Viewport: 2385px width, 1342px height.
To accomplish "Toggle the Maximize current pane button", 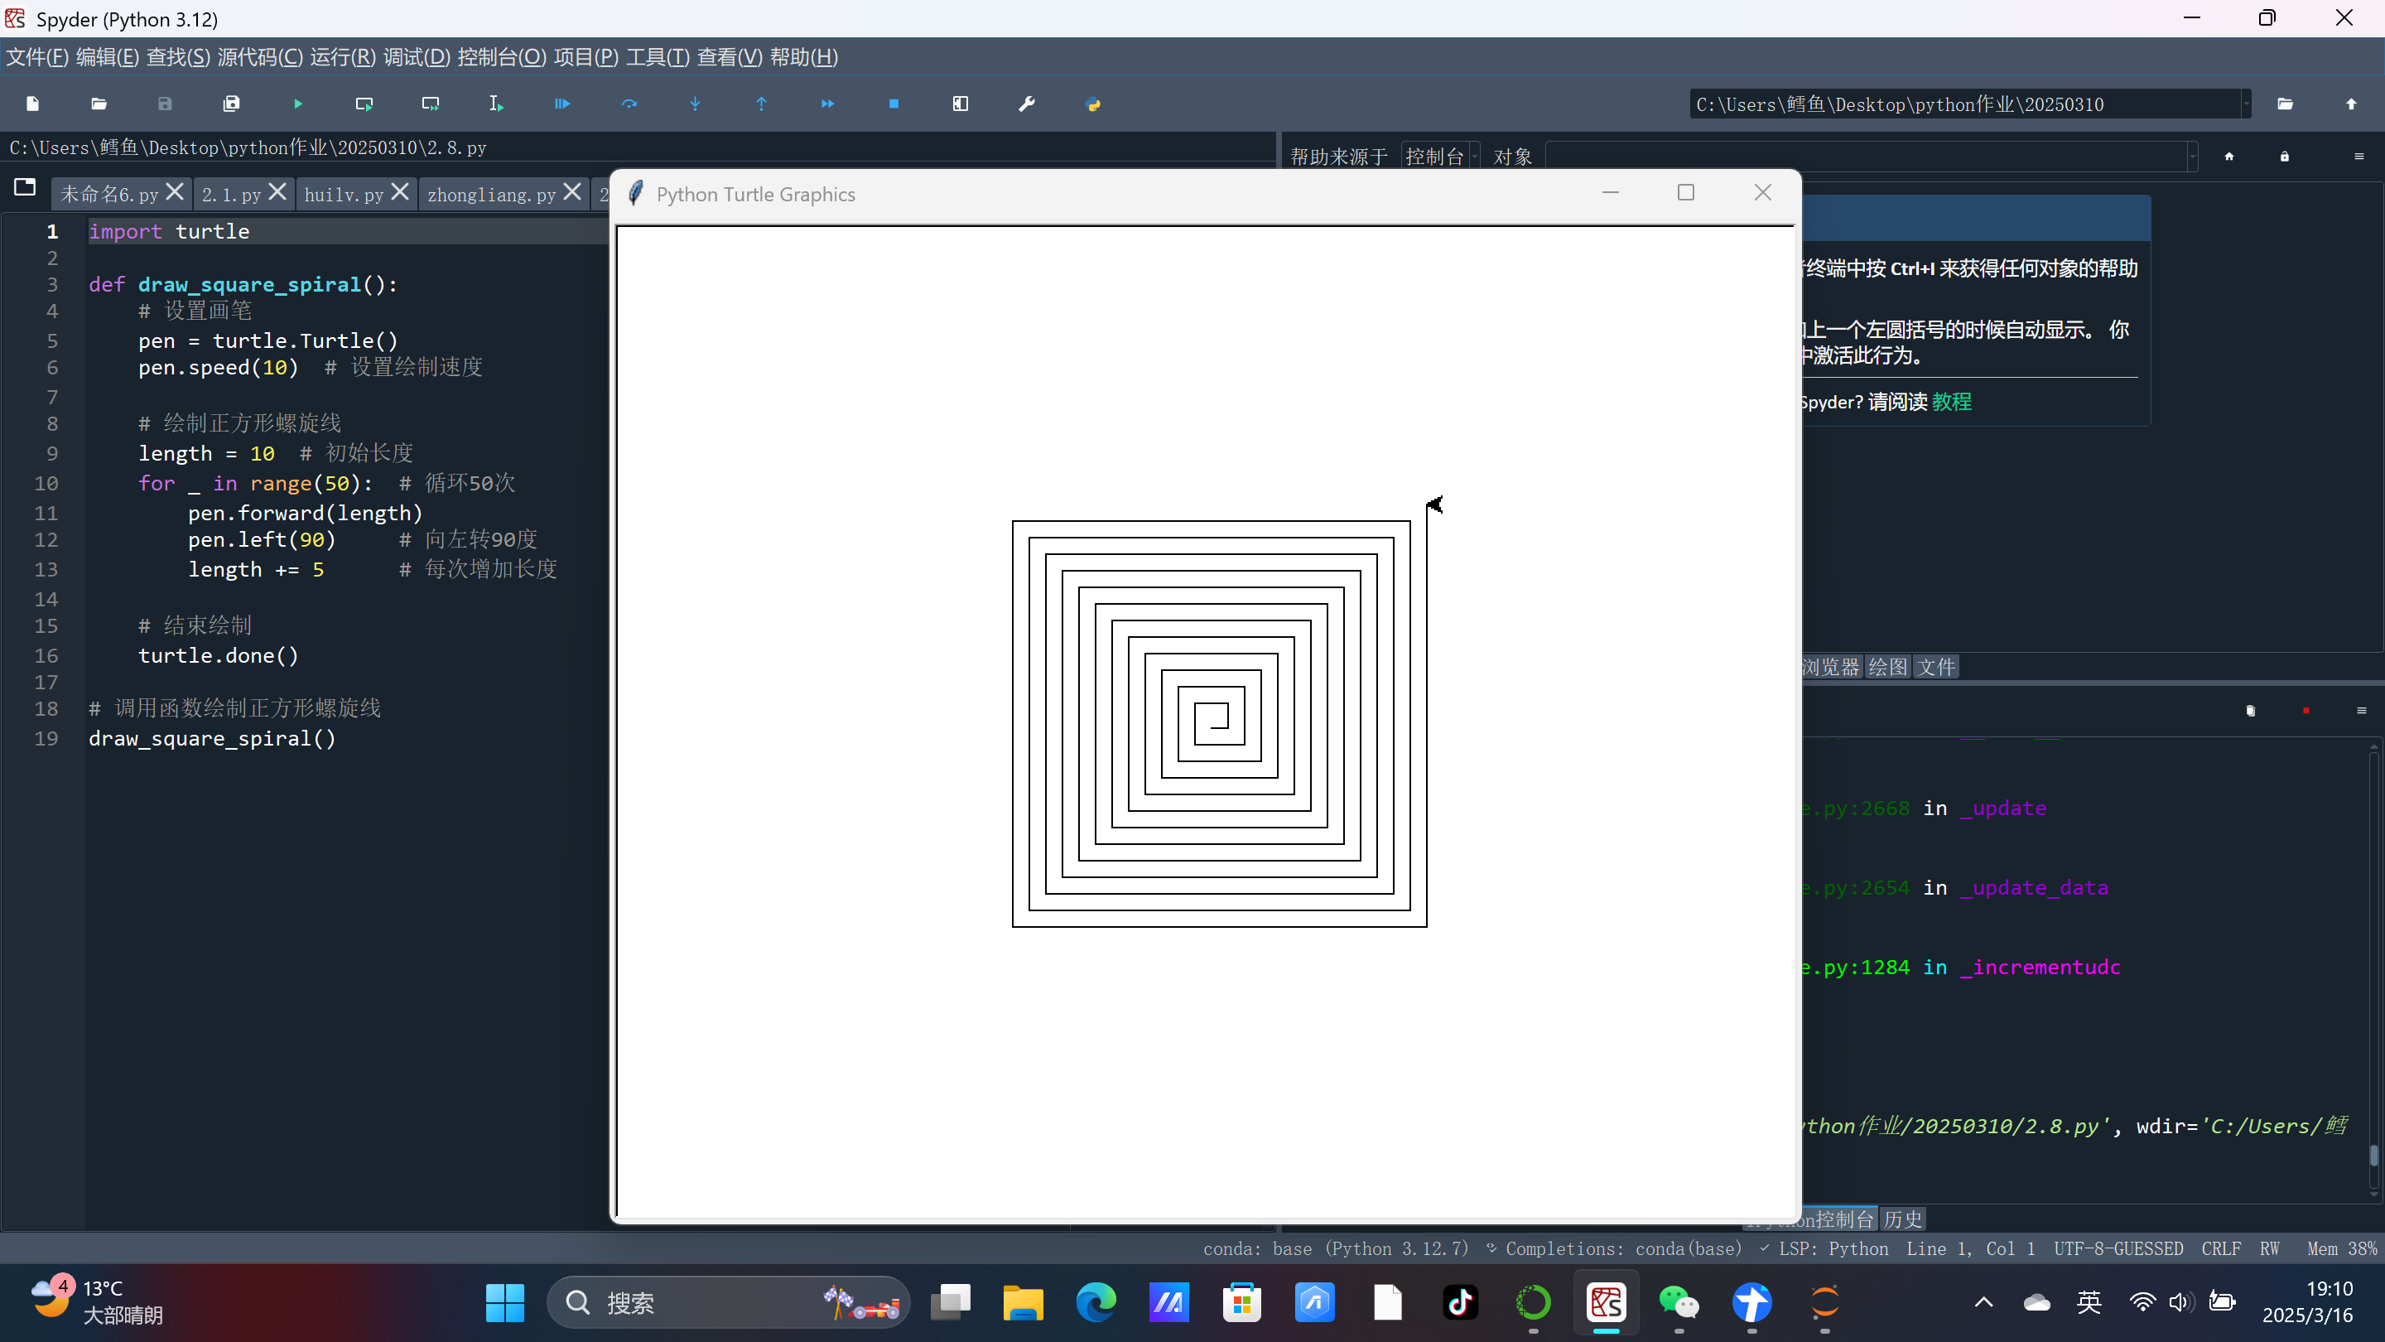I will [960, 104].
